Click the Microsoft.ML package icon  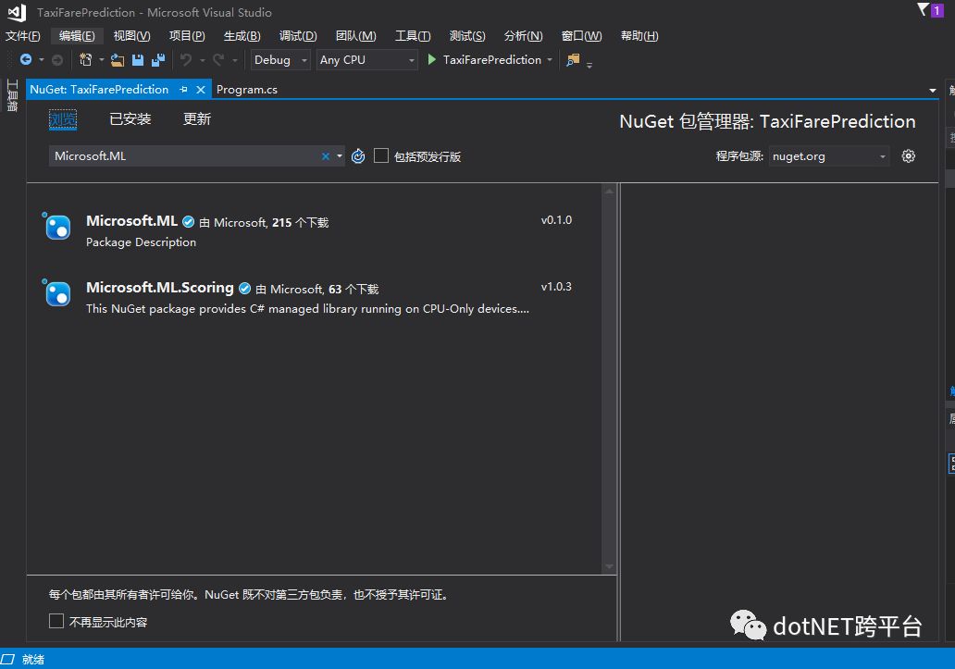(x=56, y=227)
